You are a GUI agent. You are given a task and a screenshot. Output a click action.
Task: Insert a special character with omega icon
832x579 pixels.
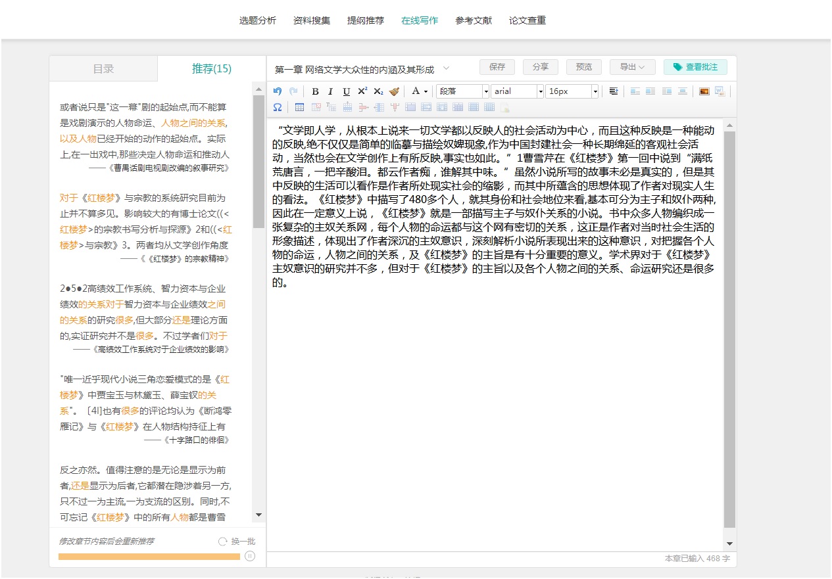click(x=278, y=107)
